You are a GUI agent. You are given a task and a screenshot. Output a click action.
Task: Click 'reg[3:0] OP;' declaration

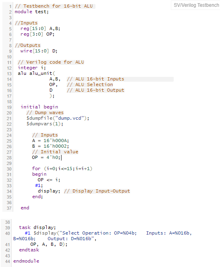38,34
